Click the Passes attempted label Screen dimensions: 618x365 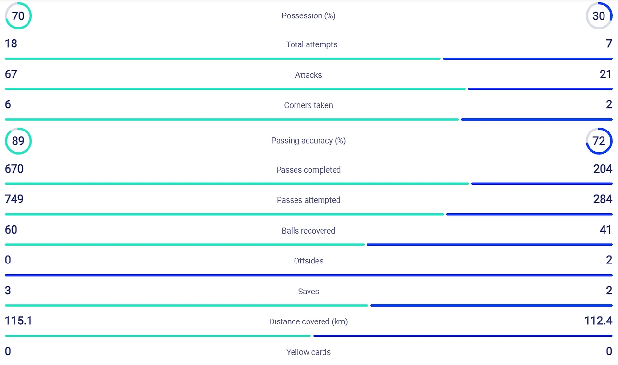(x=309, y=200)
